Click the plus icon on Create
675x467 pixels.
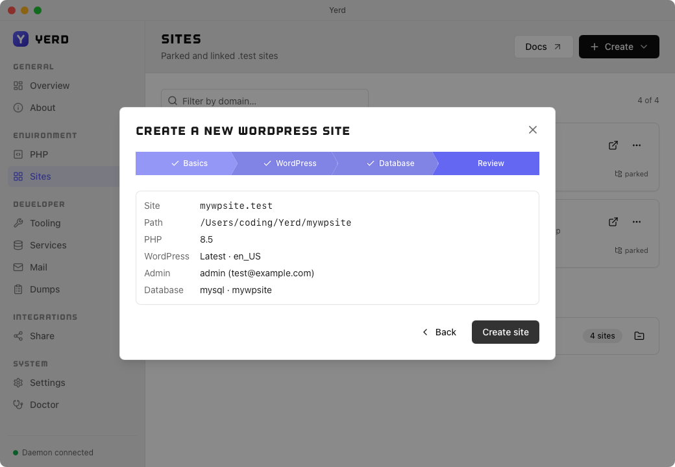[595, 47]
